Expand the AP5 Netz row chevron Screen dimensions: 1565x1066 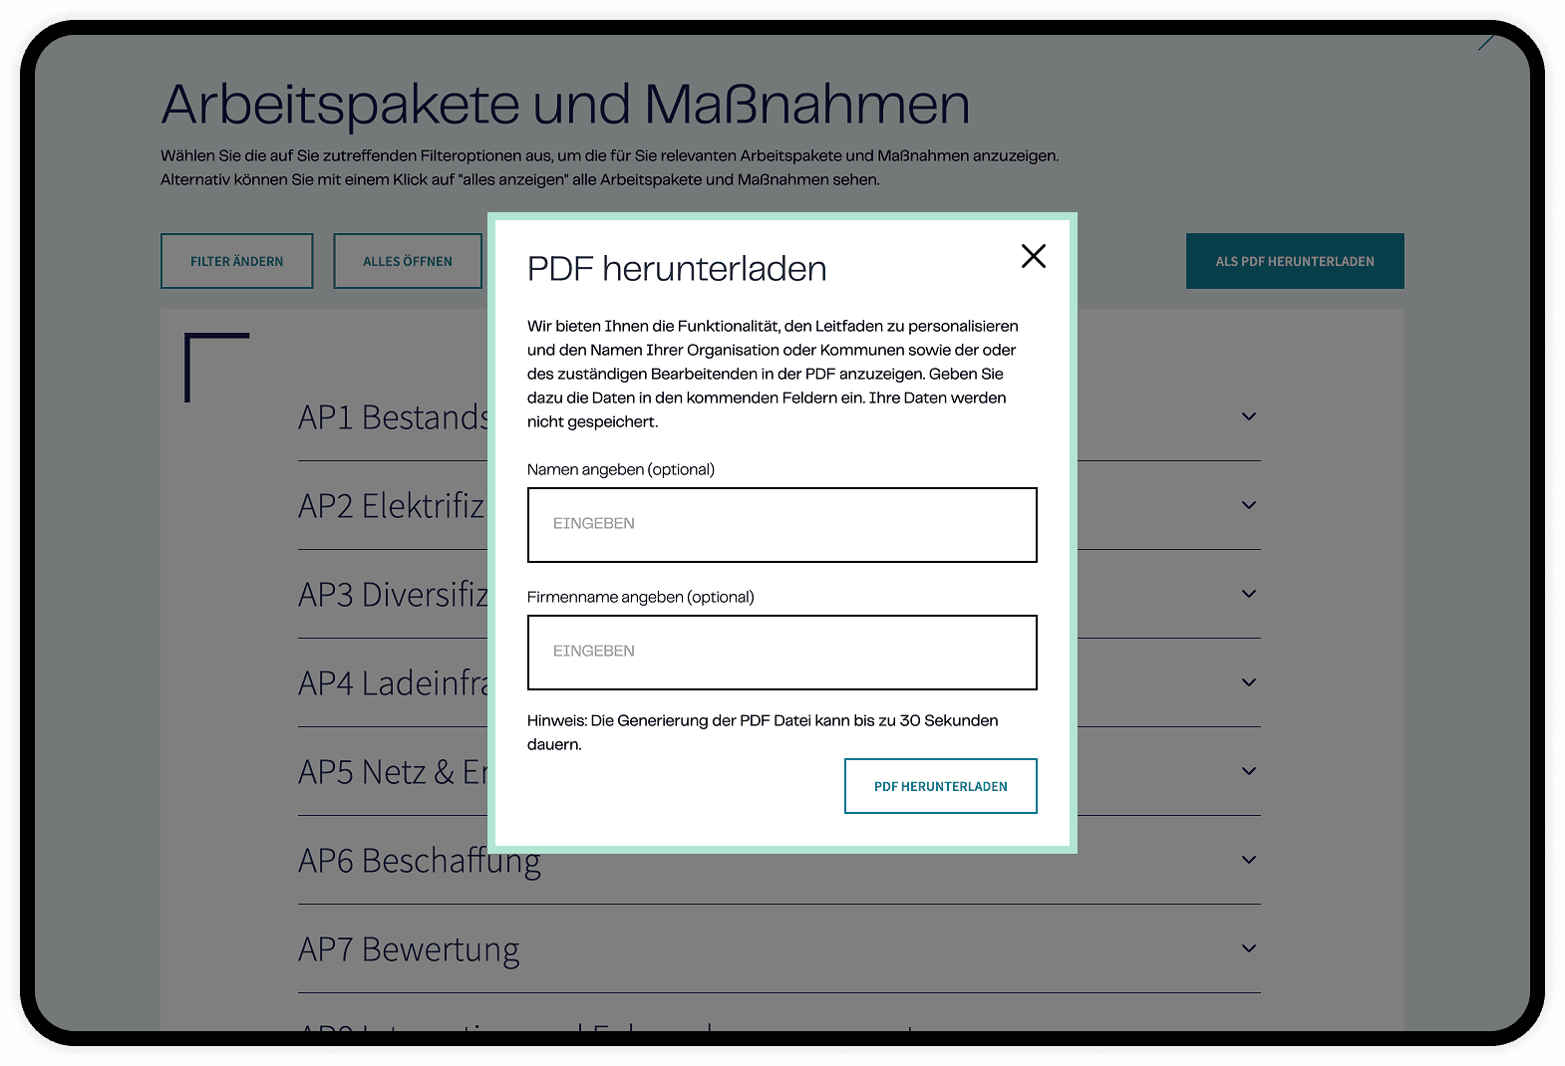coord(1249,771)
